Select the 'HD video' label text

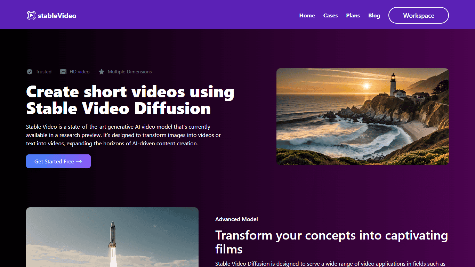80,72
